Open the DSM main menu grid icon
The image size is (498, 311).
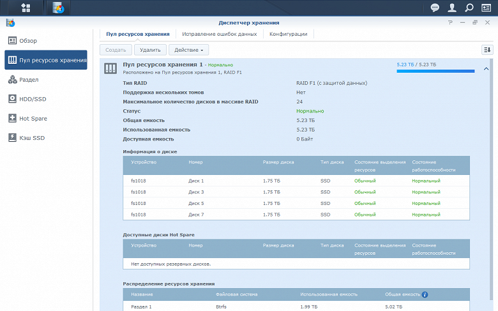point(26,8)
